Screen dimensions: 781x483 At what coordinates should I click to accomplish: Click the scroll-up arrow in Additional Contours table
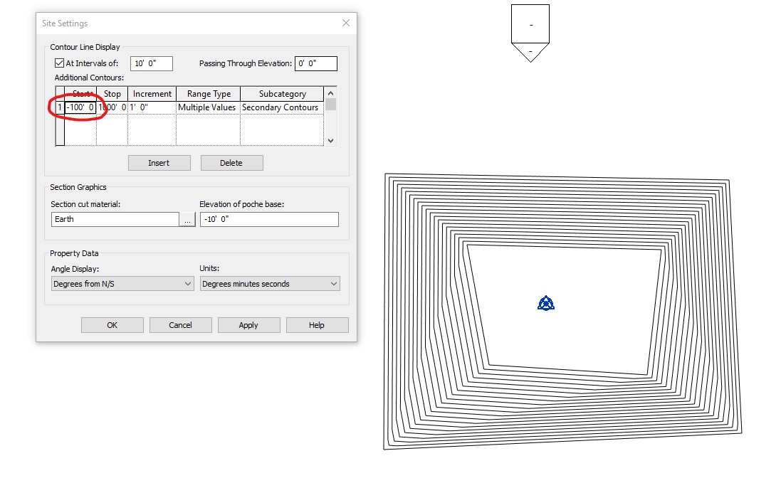point(330,92)
